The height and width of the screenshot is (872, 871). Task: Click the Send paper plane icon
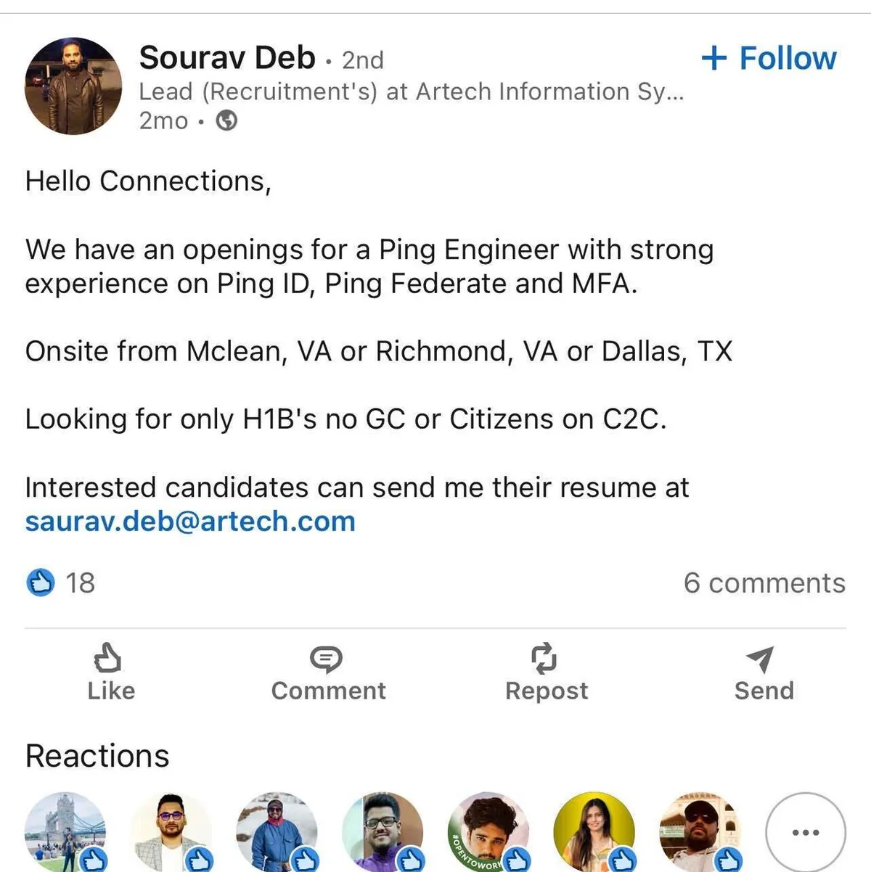[760, 659]
